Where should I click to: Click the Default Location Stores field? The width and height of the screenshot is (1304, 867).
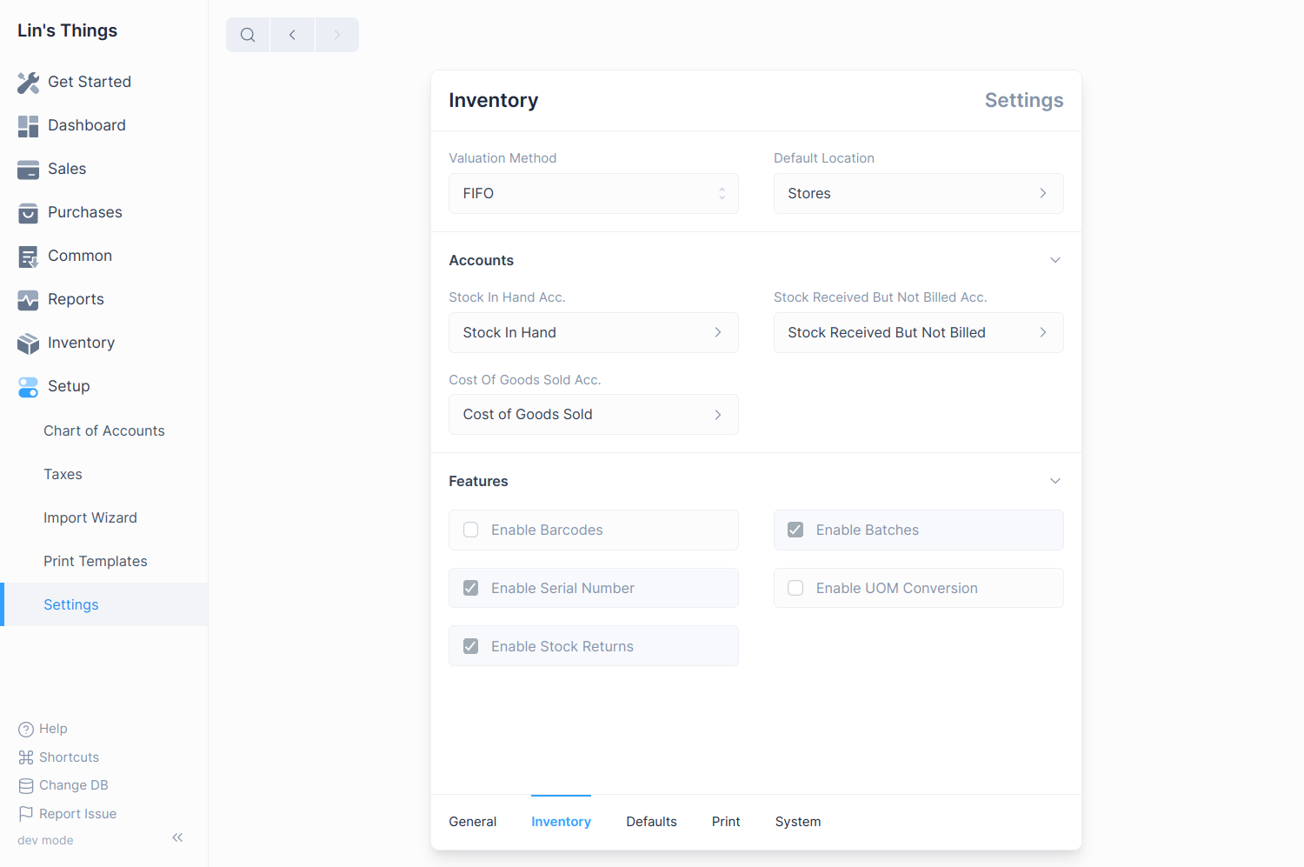tap(917, 194)
